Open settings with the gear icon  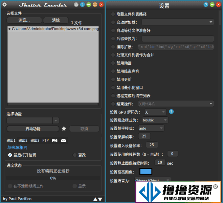point(4,4)
